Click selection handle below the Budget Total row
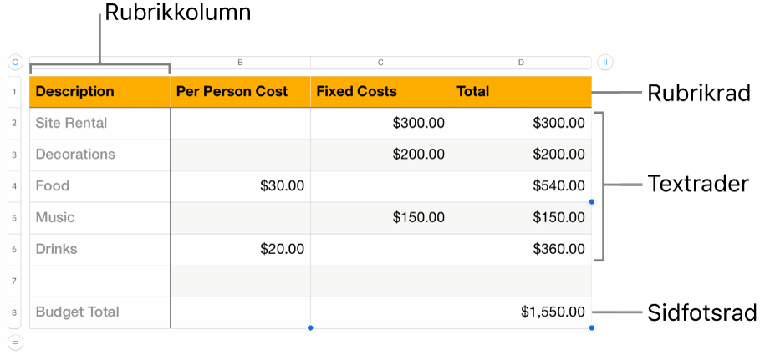The image size is (765, 360). [x=310, y=328]
